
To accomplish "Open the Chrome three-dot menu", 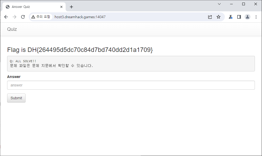I will [256, 17].
